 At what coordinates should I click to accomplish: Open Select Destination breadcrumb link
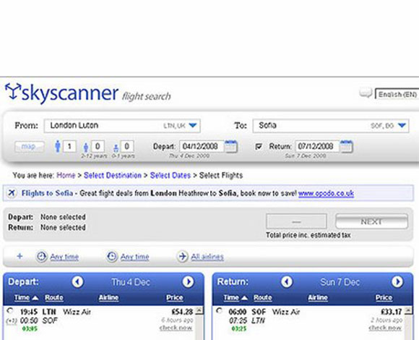pyautogui.click(x=113, y=176)
